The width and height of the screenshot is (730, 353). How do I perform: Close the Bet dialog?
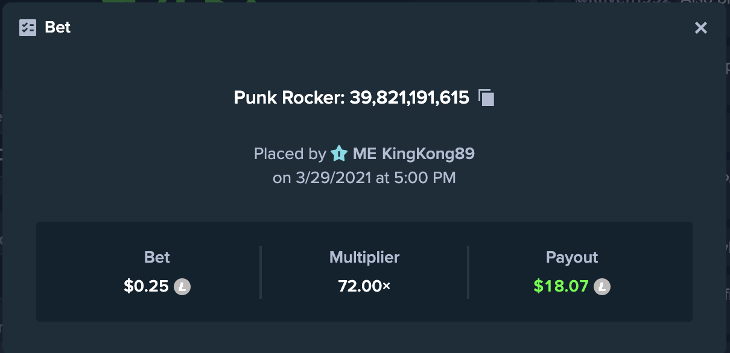coord(700,28)
